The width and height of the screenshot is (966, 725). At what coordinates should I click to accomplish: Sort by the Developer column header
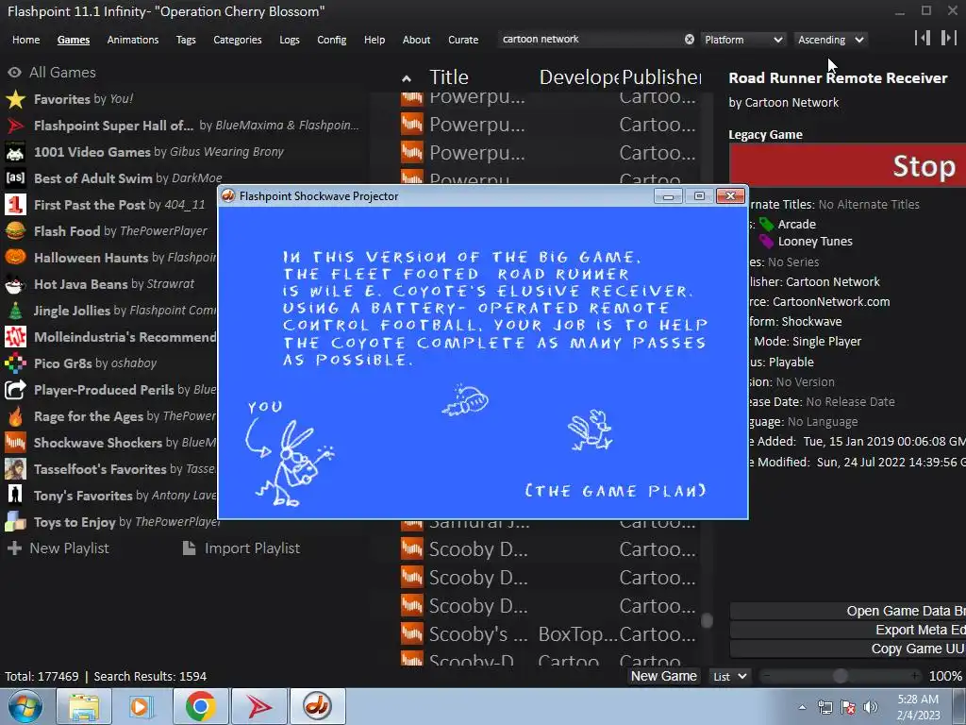click(579, 77)
